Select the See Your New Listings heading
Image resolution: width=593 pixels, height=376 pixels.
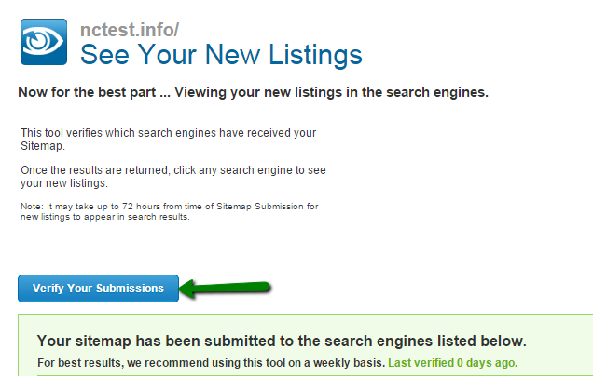click(x=221, y=55)
